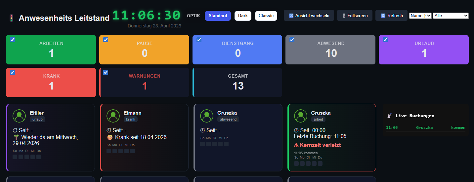
Task: Click the stopwatch icon on Elmann's card
Action: (x=109, y=130)
